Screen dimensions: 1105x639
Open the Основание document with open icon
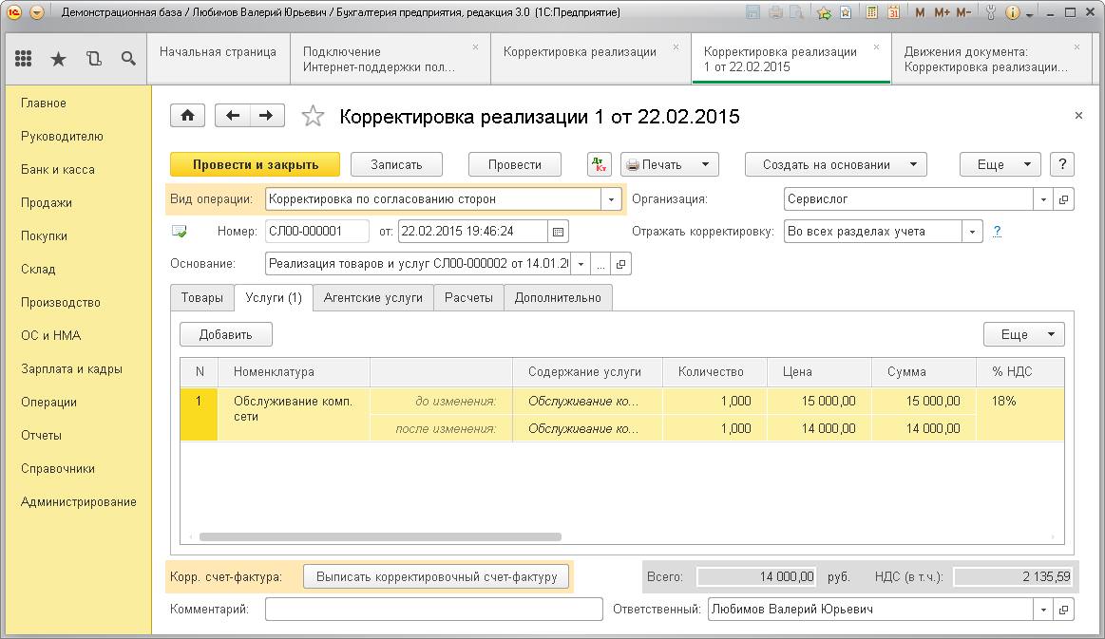tap(620, 264)
